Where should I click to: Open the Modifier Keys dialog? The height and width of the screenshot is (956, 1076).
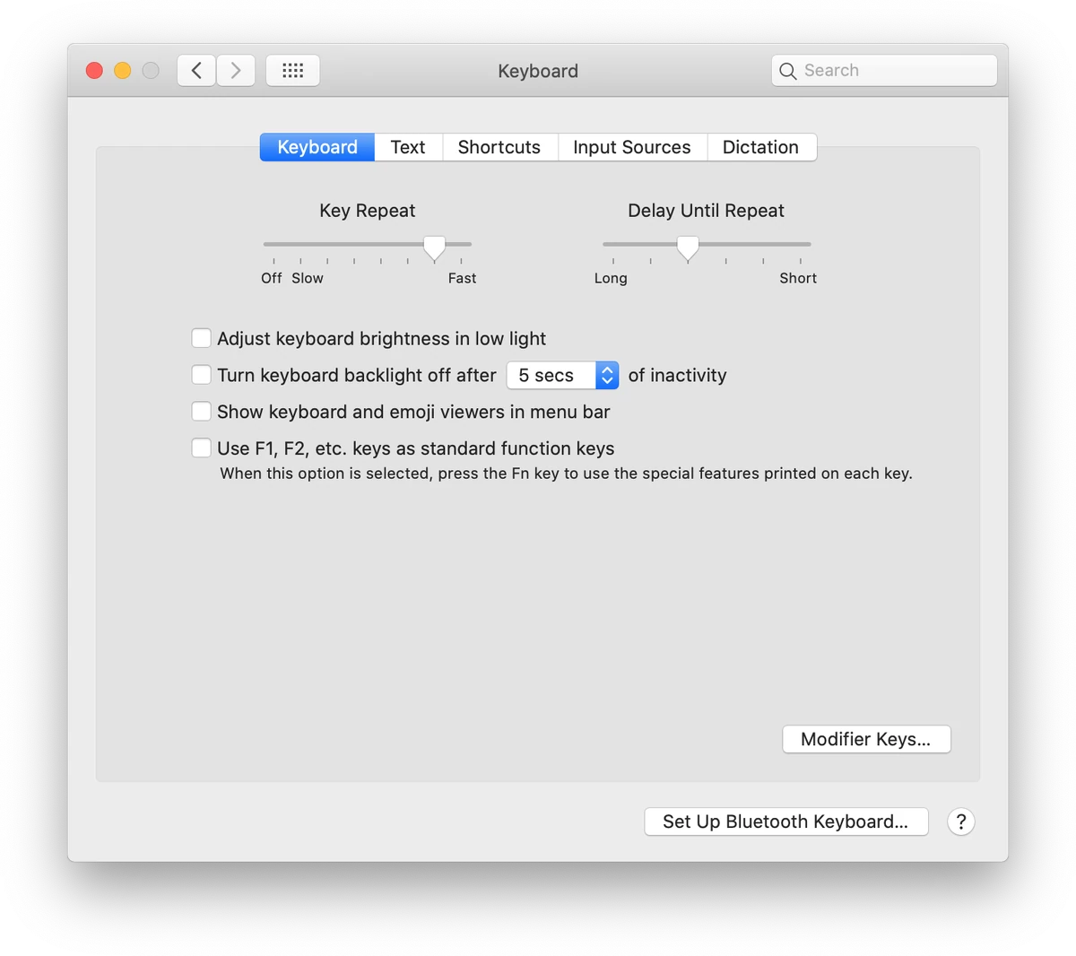tap(865, 739)
